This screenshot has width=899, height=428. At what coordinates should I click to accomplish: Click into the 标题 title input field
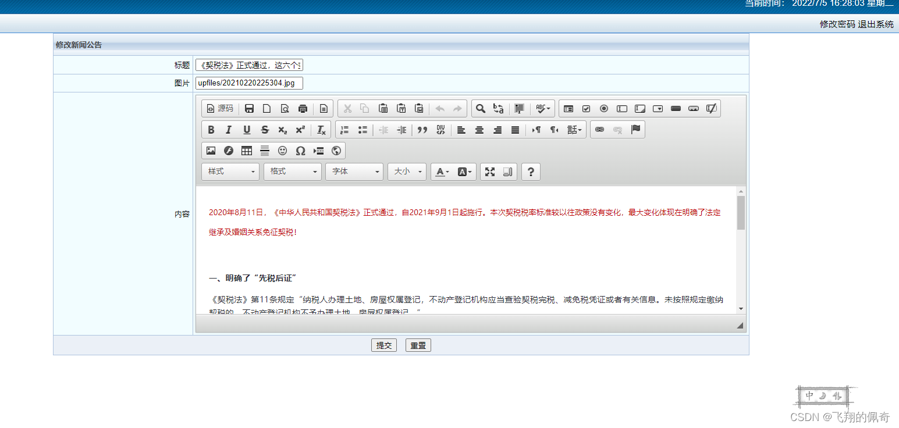click(249, 65)
